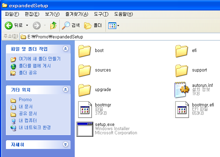Open the 도구(T) menu

click(101, 14)
